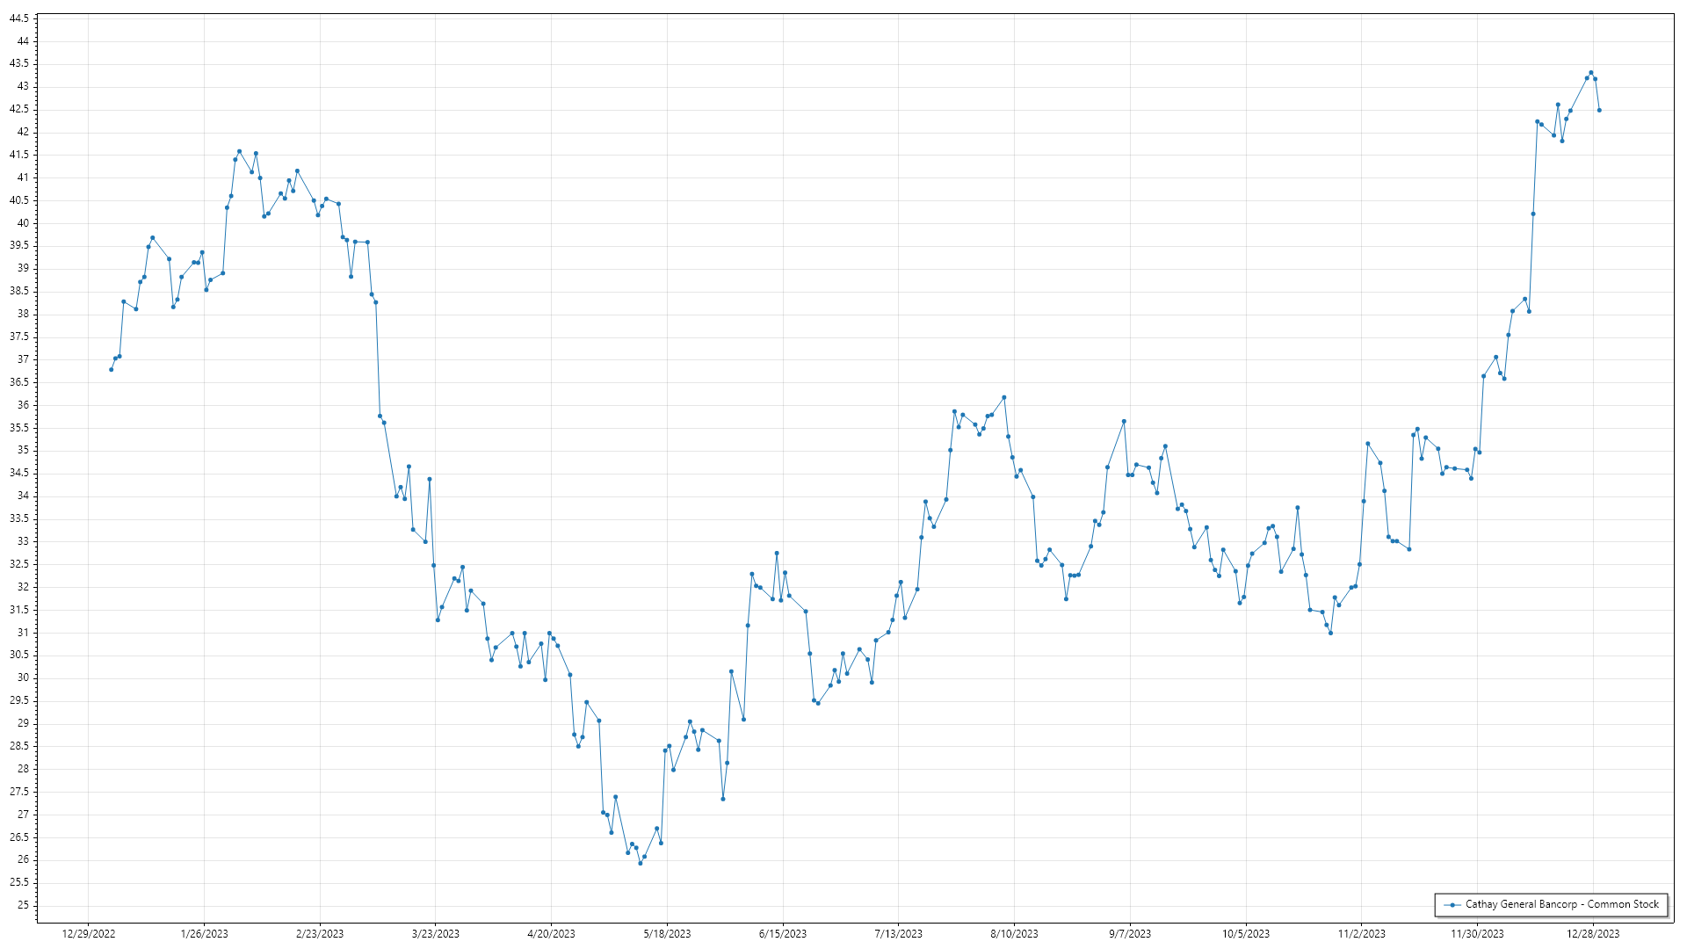Click the 3/23/2023 x-axis date label
1687x949 pixels.
coord(436,933)
